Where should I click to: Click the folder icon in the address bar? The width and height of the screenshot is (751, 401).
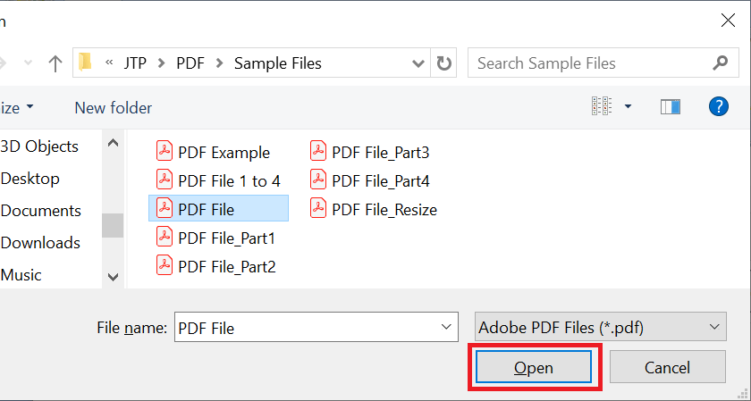[x=85, y=63]
